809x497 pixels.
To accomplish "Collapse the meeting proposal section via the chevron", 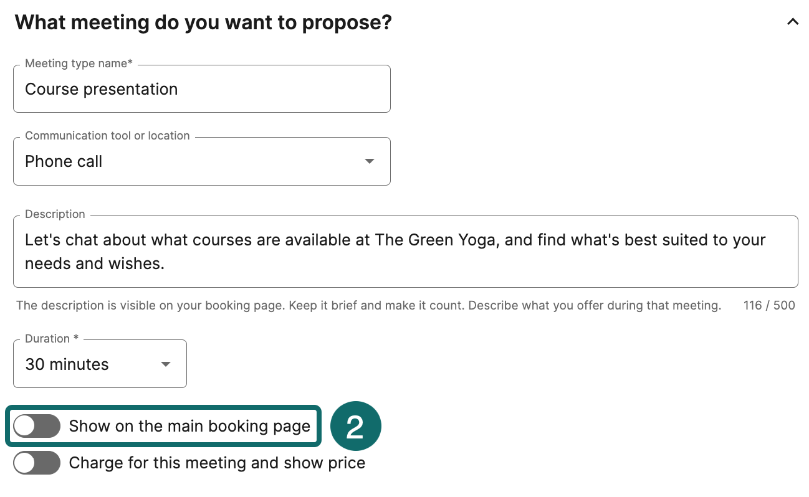I will click(x=792, y=21).
